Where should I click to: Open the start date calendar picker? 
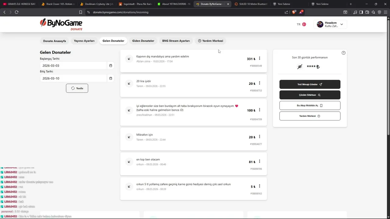tap(111, 65)
